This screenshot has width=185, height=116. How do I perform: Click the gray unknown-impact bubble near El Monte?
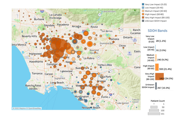(75, 41)
